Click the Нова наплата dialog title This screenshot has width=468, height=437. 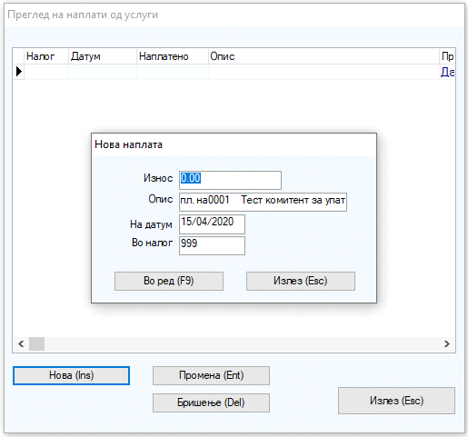click(x=128, y=144)
